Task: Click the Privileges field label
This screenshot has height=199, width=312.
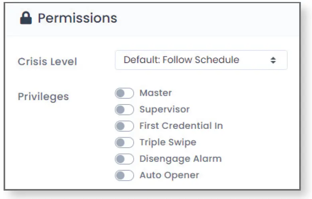Action: click(43, 97)
